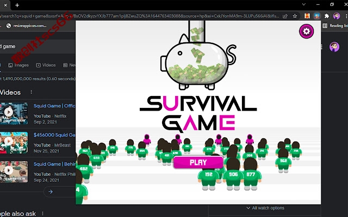Click the 'Nov 25, 2021' video date
This screenshot has height=217, width=348.
click(x=46, y=151)
